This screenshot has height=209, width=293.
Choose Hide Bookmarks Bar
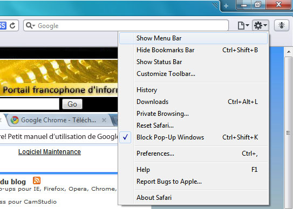pos(193,50)
